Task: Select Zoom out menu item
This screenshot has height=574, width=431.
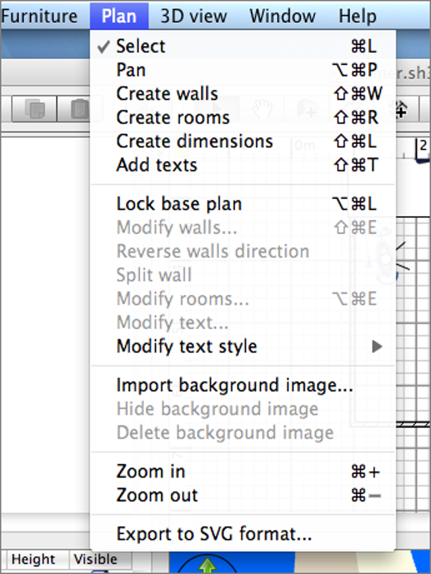Action: click(x=157, y=495)
